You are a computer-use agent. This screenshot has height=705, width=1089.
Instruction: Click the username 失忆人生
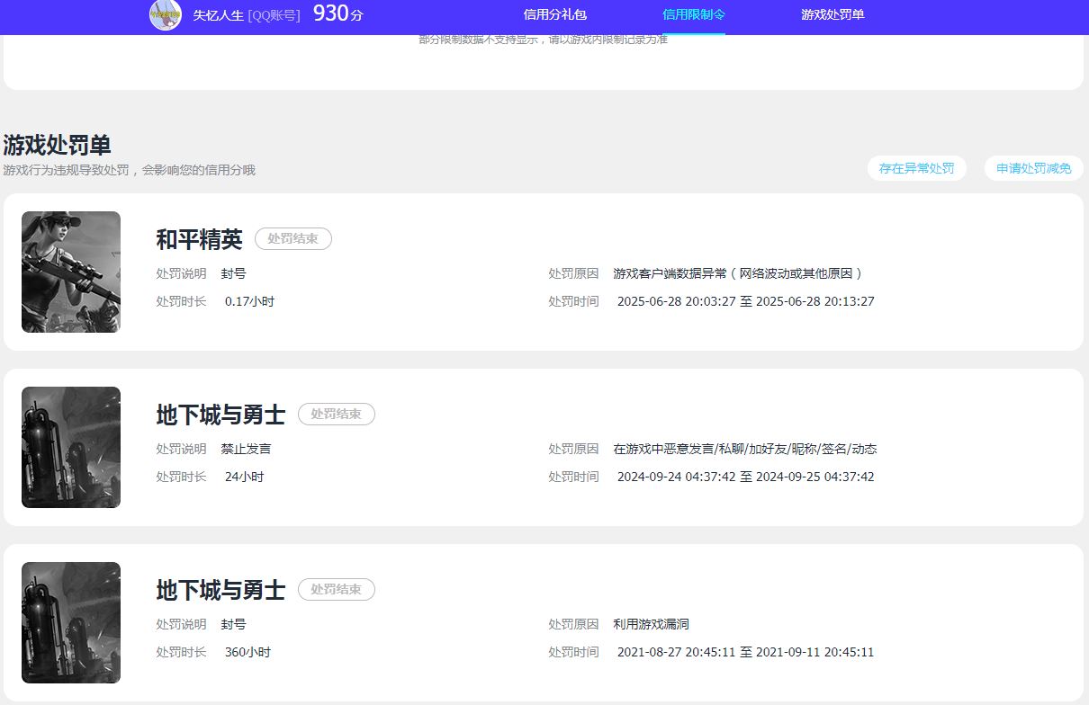click(218, 15)
